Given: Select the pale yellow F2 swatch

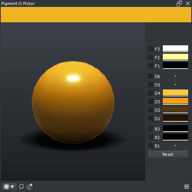Looking at the screenshot, I should [175, 57].
